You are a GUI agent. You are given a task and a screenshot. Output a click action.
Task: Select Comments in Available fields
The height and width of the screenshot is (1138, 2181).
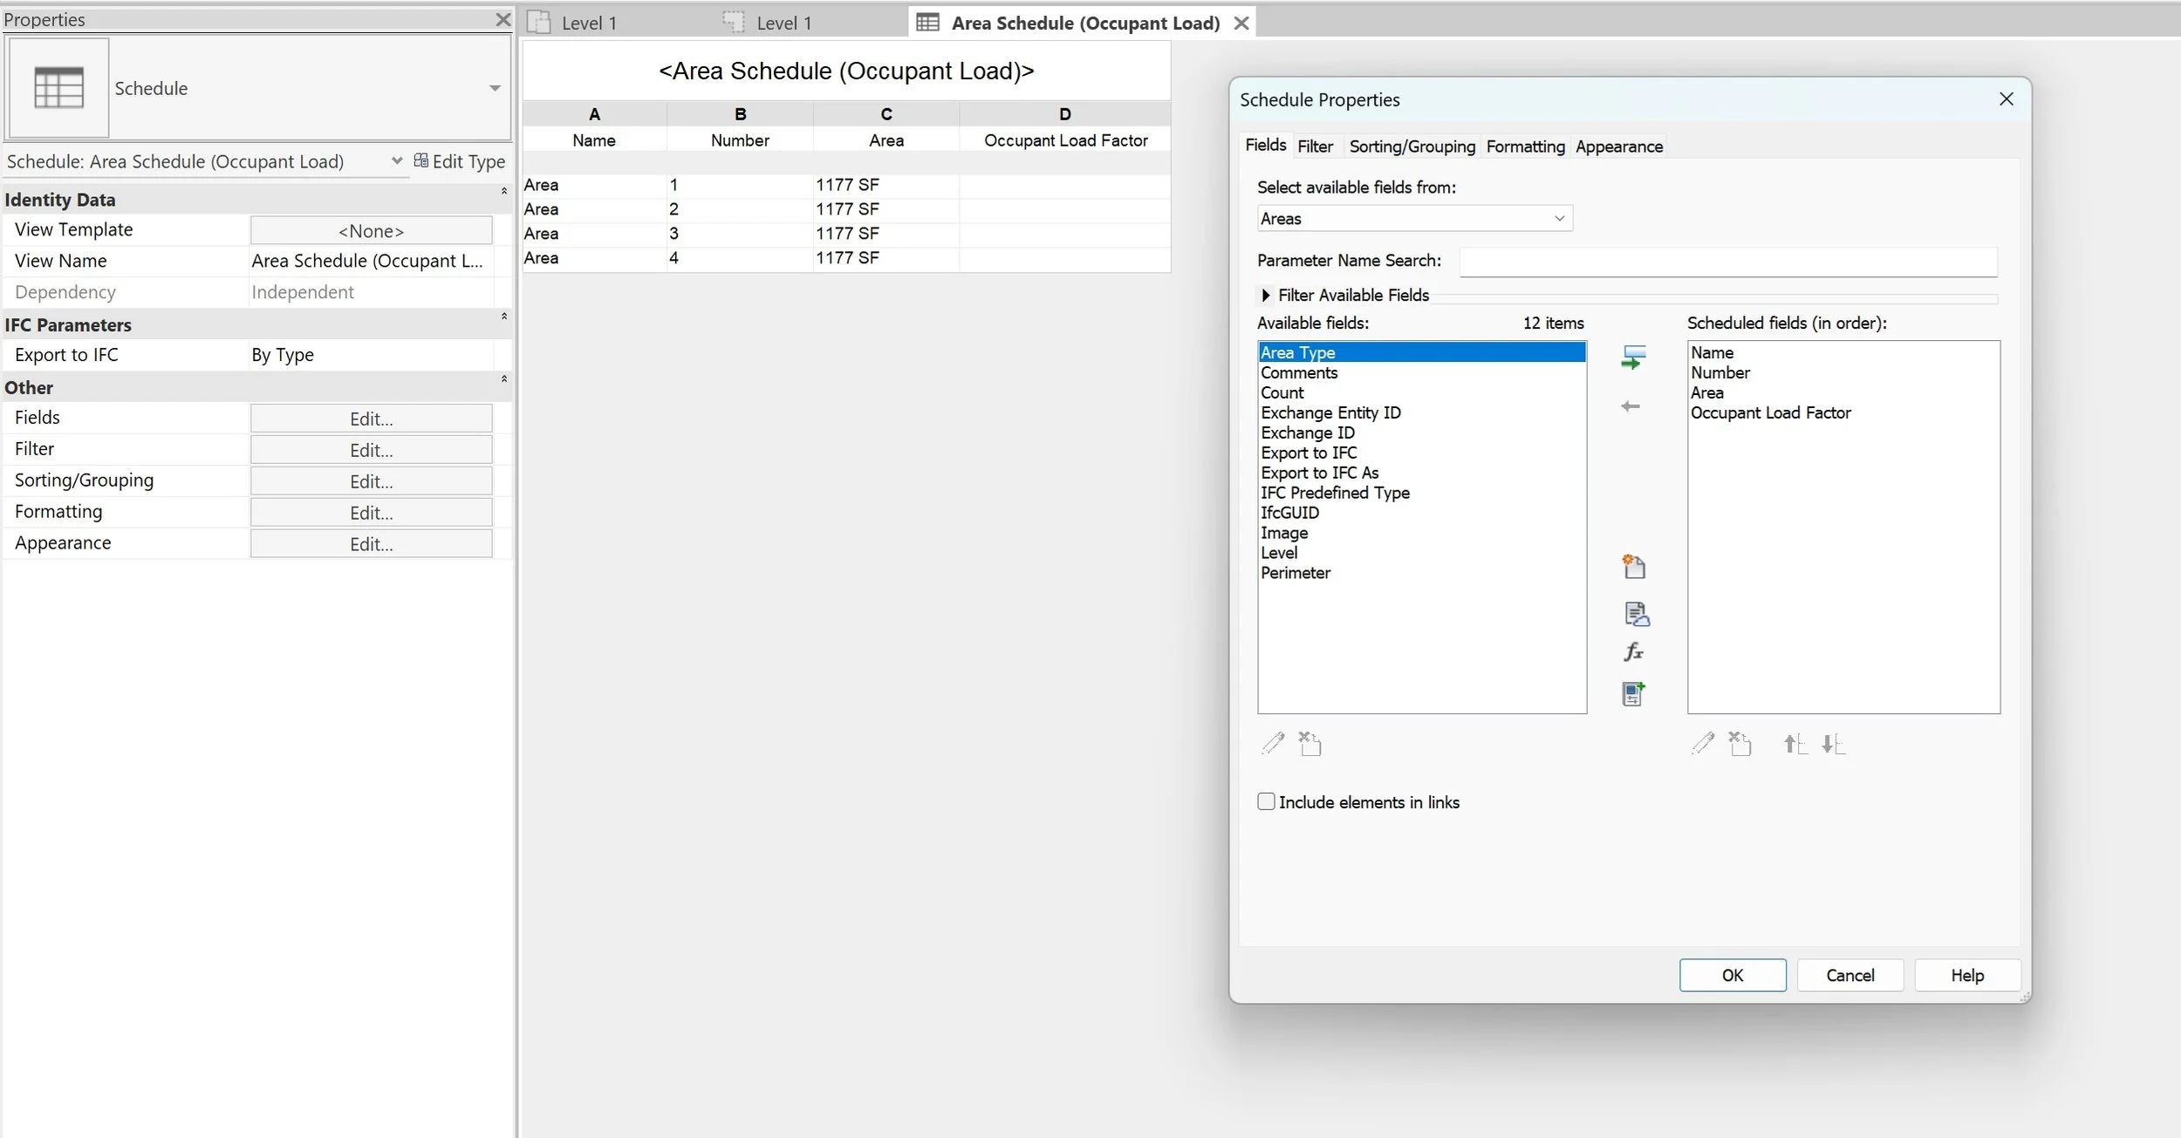tap(1421, 372)
